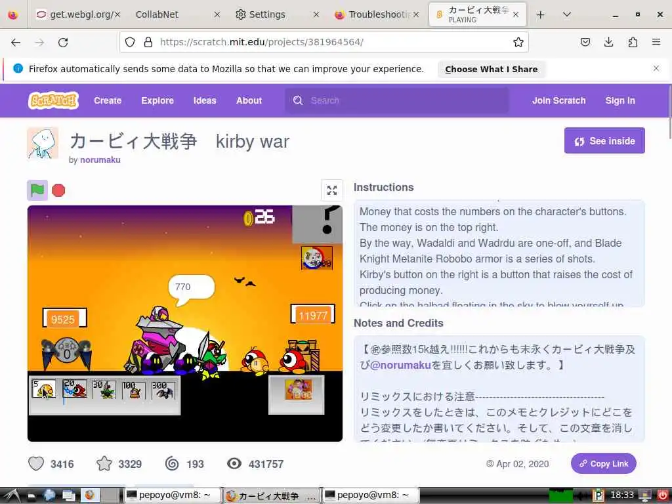Click Copy Link button
Image resolution: width=672 pixels, height=504 pixels.
[604, 464]
